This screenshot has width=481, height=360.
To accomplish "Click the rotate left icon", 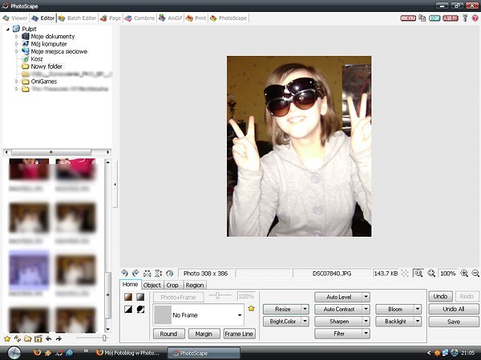I will tap(124, 273).
